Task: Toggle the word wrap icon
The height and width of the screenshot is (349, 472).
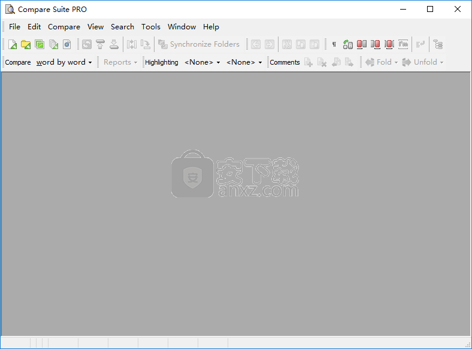Action: (420, 44)
